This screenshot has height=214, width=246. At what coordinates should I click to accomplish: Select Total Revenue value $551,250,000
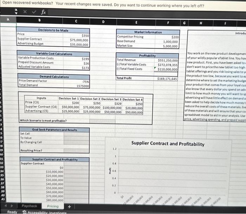point(166,60)
